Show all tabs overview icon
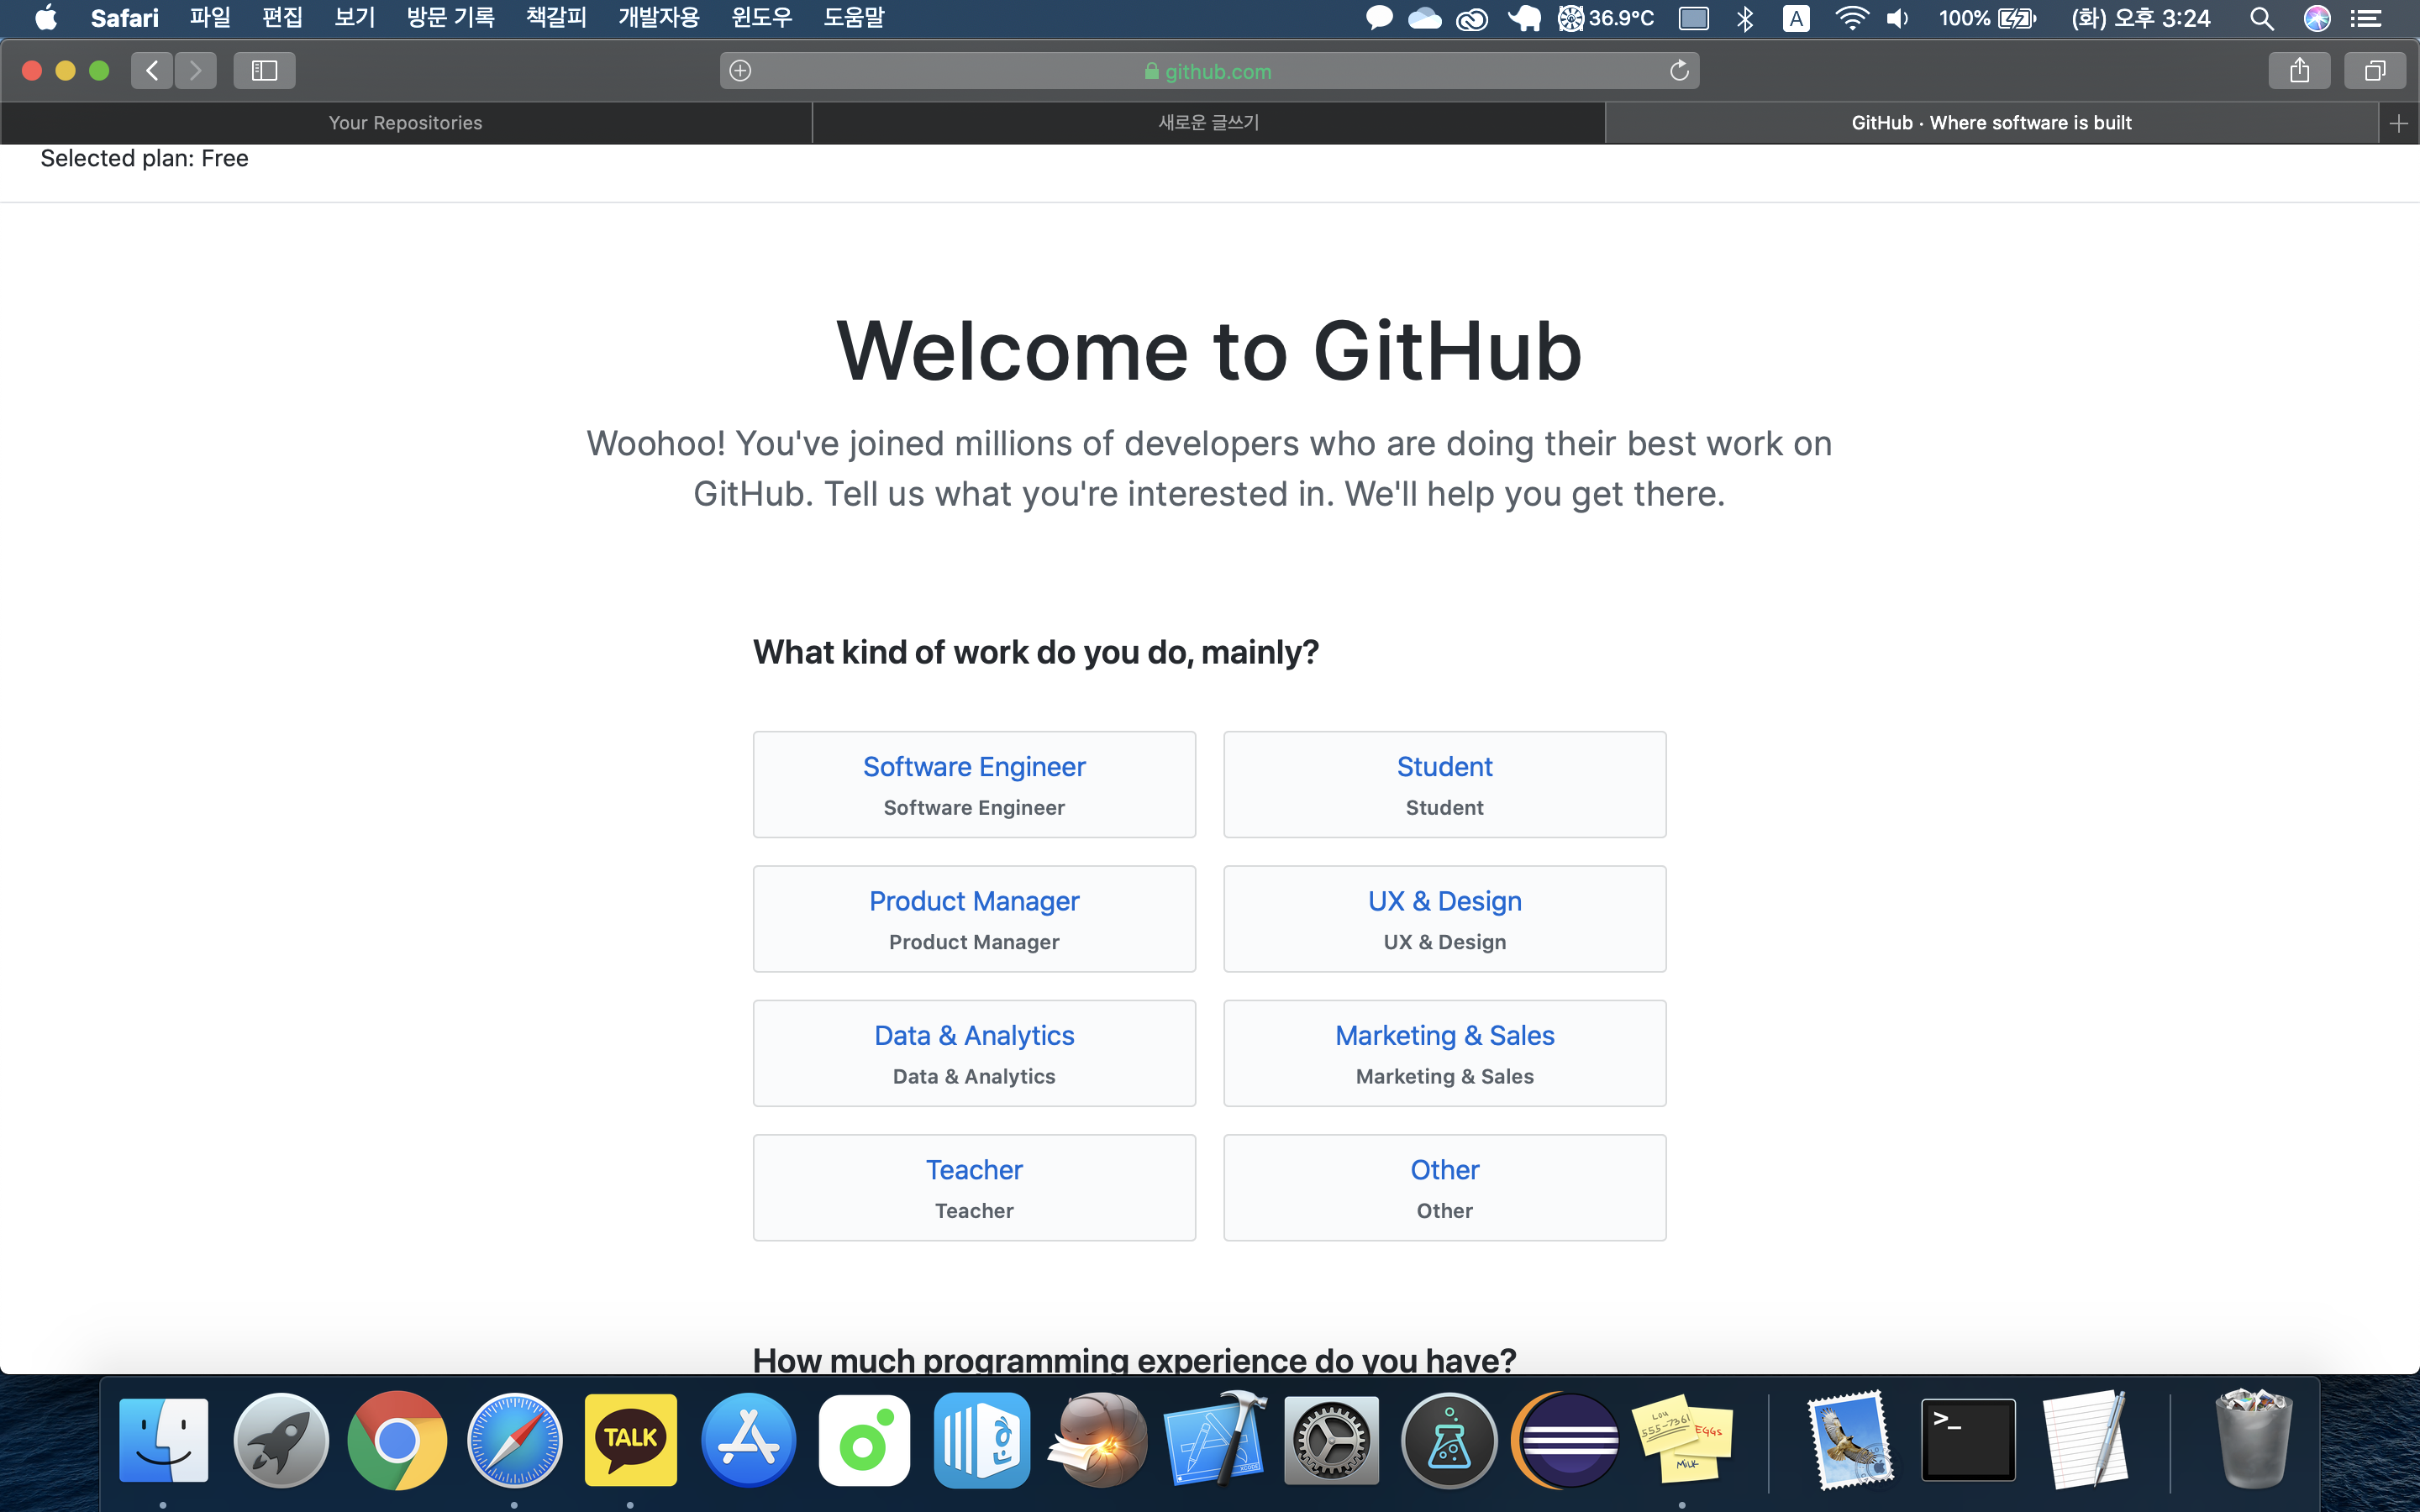Image resolution: width=2420 pixels, height=1512 pixels. [2374, 71]
